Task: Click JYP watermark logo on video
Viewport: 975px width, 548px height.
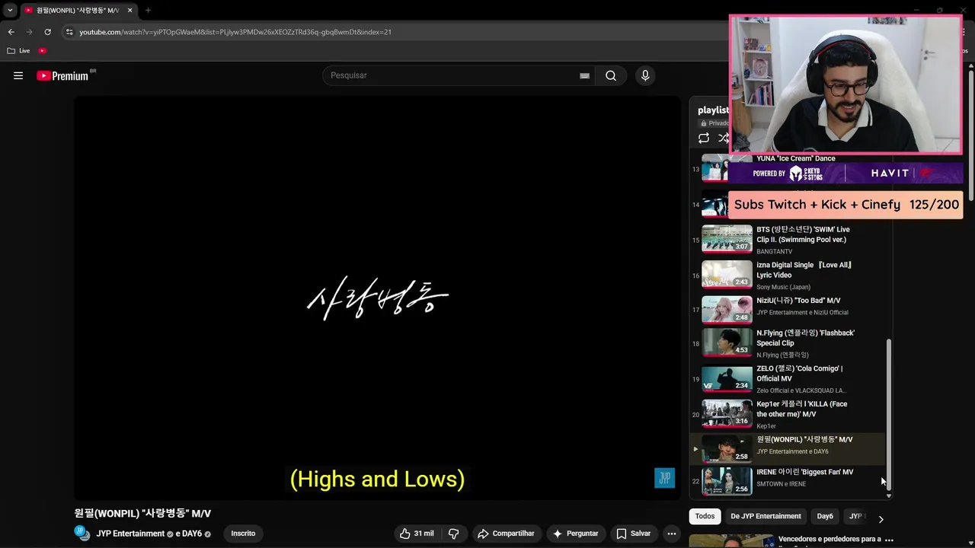Action: (x=664, y=478)
